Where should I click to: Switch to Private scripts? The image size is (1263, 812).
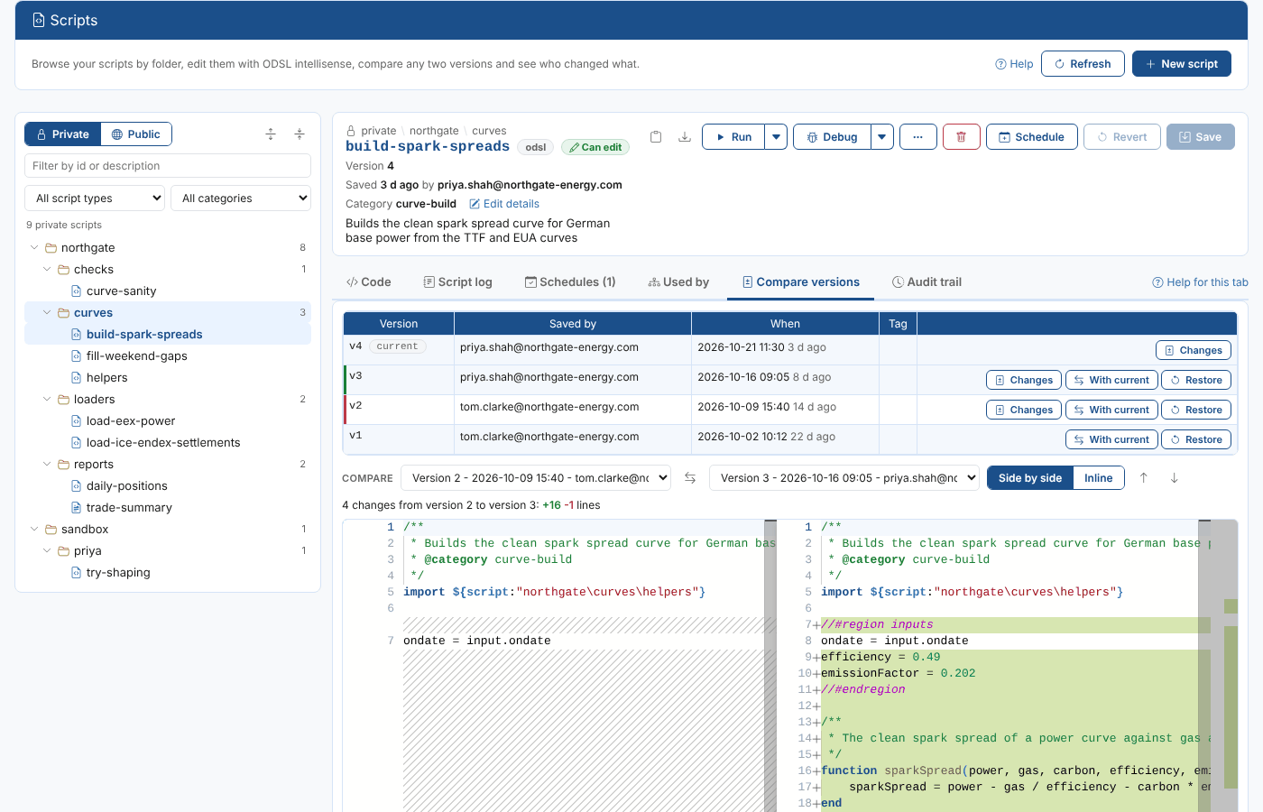click(62, 134)
